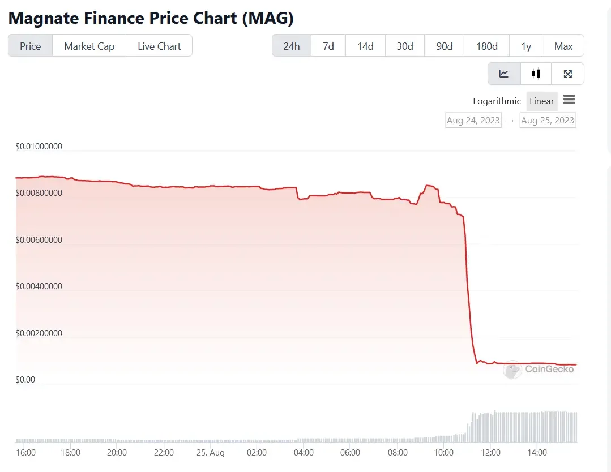The image size is (611, 472).
Task: Open the Aug 24, 2023 date picker
Action: pyautogui.click(x=473, y=120)
